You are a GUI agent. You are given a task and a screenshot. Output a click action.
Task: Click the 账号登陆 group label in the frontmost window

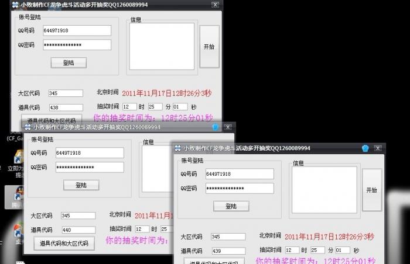pos(192,161)
